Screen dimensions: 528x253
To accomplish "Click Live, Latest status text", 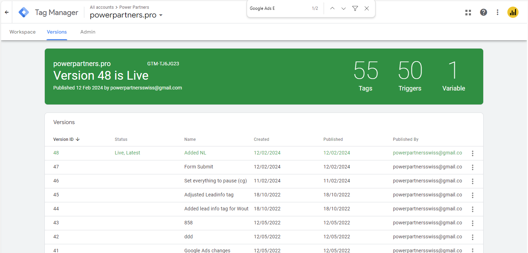I will (127, 153).
